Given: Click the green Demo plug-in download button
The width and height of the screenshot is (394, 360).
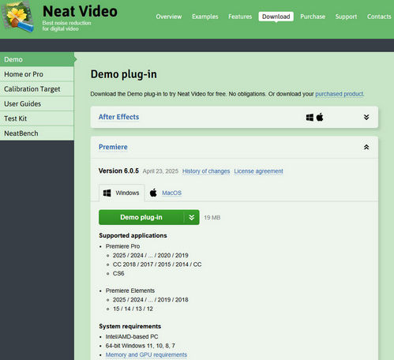Looking at the screenshot, I should pos(141,217).
